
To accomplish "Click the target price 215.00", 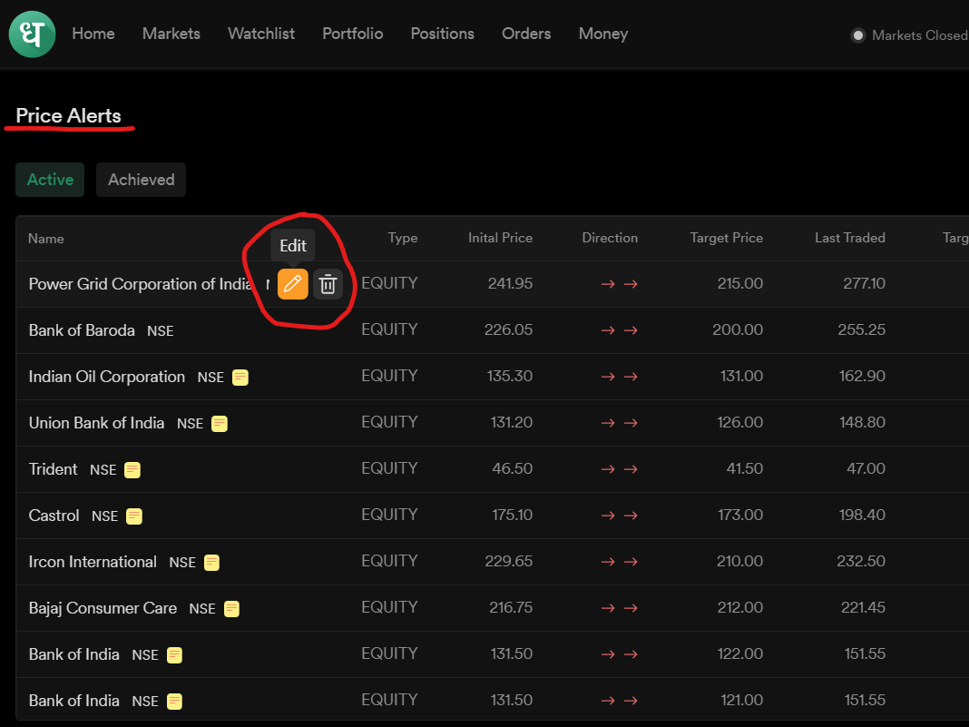I will [x=739, y=283].
